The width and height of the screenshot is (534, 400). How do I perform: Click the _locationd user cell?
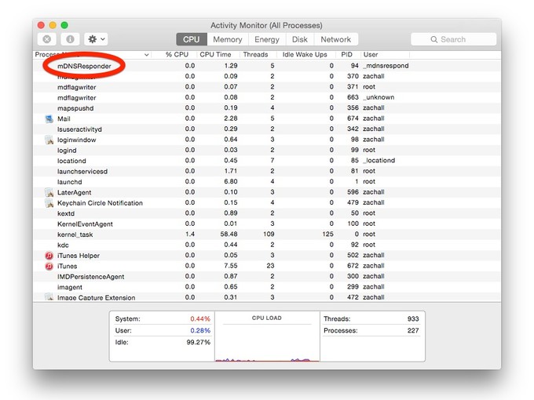point(379,160)
